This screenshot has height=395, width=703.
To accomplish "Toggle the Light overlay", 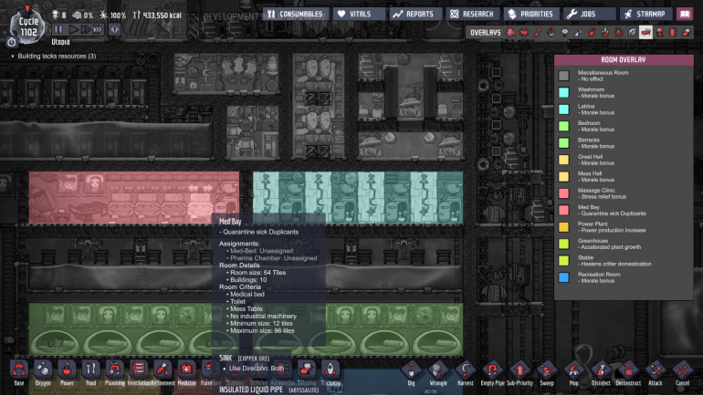I will (564, 32).
